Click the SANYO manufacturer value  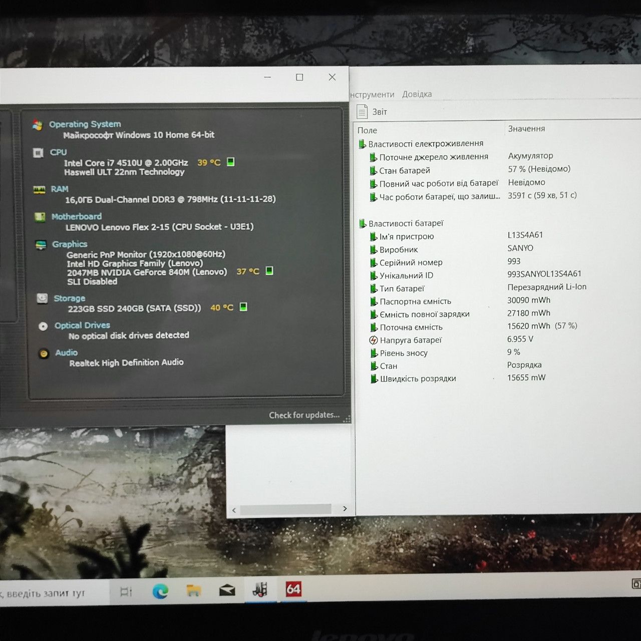pyautogui.click(x=520, y=248)
